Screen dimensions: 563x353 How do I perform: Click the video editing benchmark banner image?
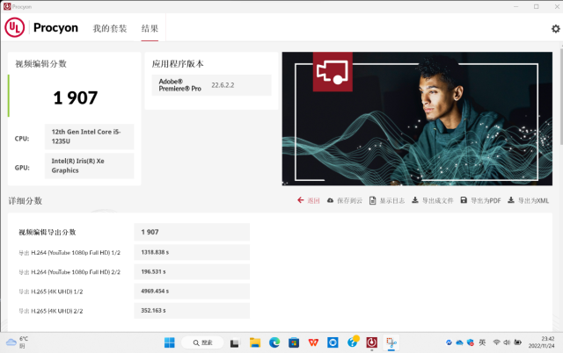(x=417, y=119)
